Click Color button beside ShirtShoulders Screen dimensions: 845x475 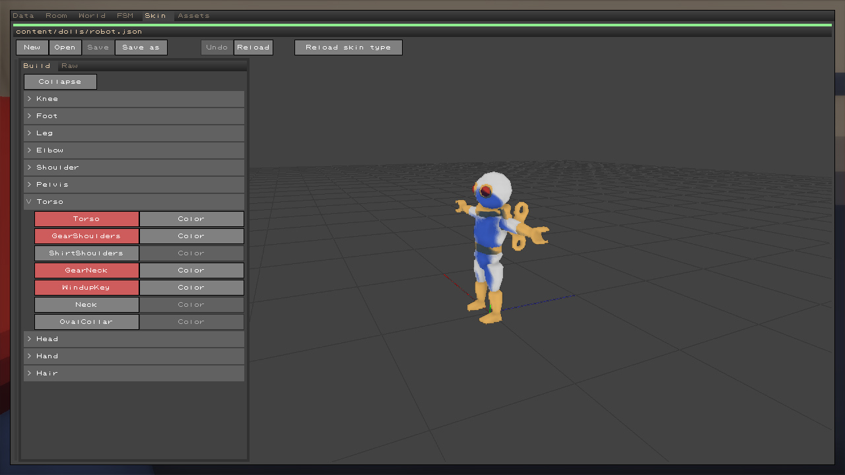point(191,253)
